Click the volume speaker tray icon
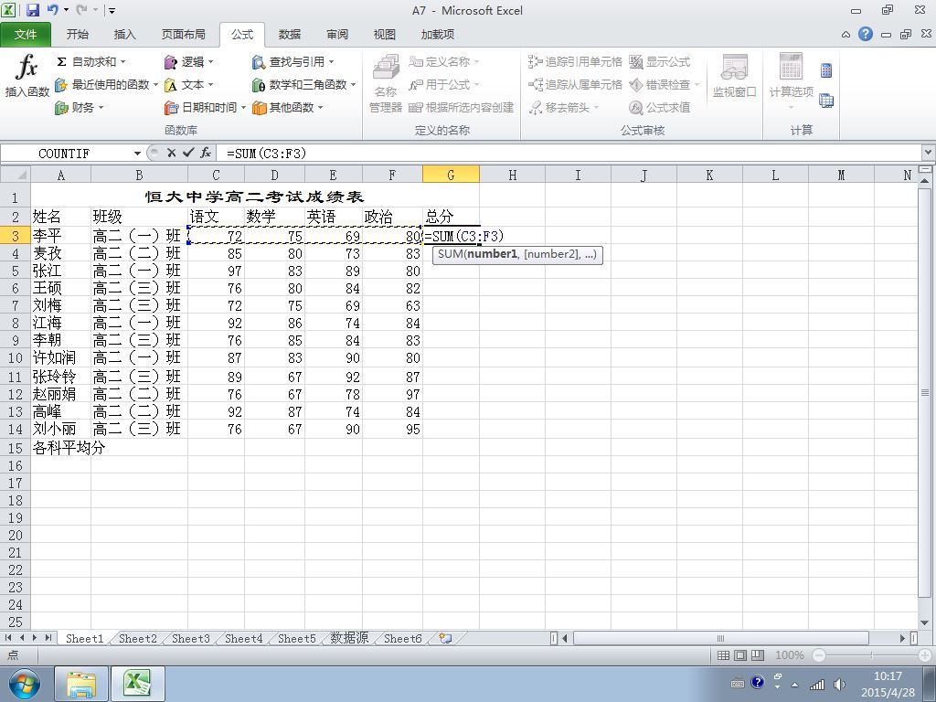 coord(839,685)
